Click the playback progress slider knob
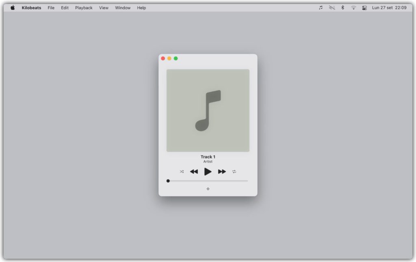This screenshot has height=262, width=416. pyautogui.click(x=168, y=181)
